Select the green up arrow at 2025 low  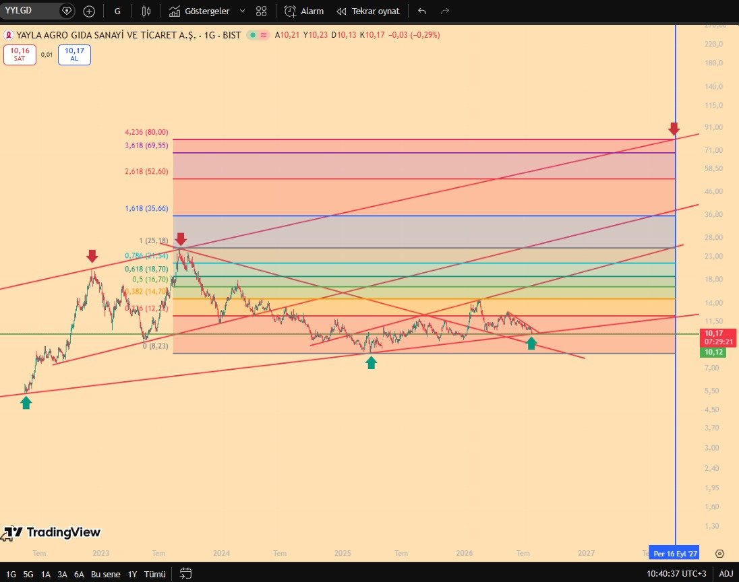(x=372, y=362)
